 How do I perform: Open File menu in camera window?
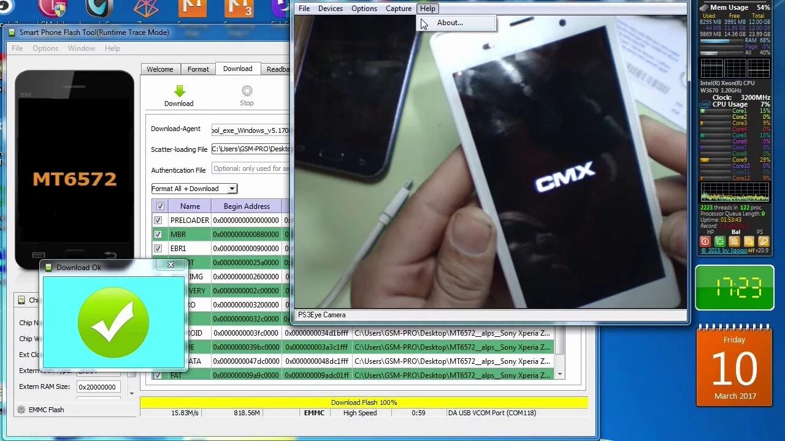pyautogui.click(x=304, y=9)
